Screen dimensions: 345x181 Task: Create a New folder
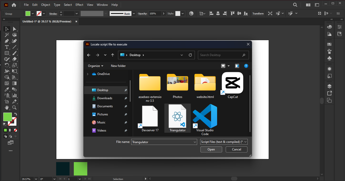pos(118,66)
